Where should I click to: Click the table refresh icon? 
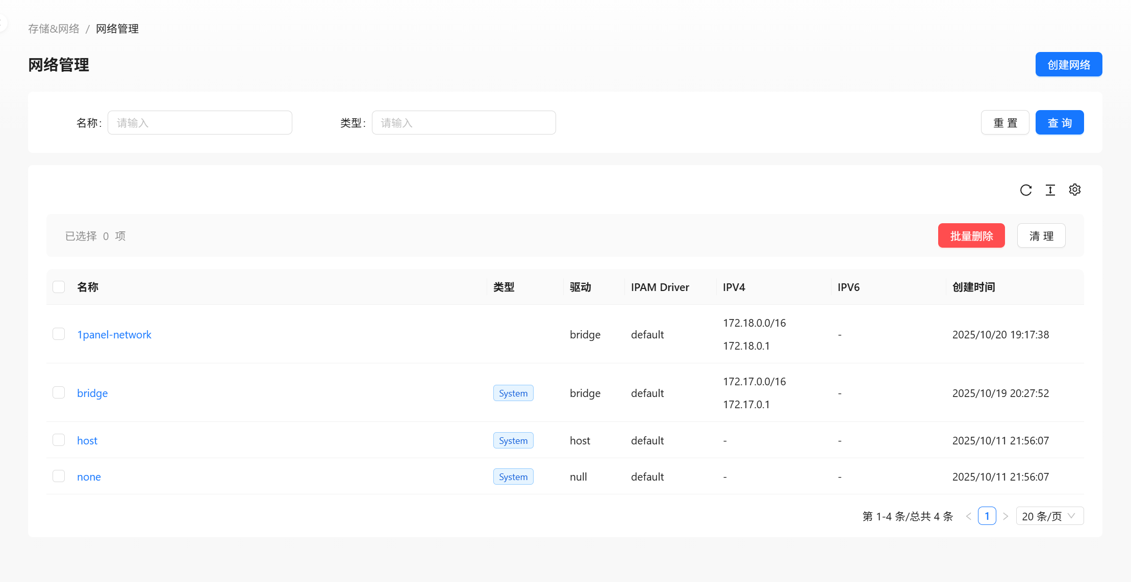[1025, 190]
